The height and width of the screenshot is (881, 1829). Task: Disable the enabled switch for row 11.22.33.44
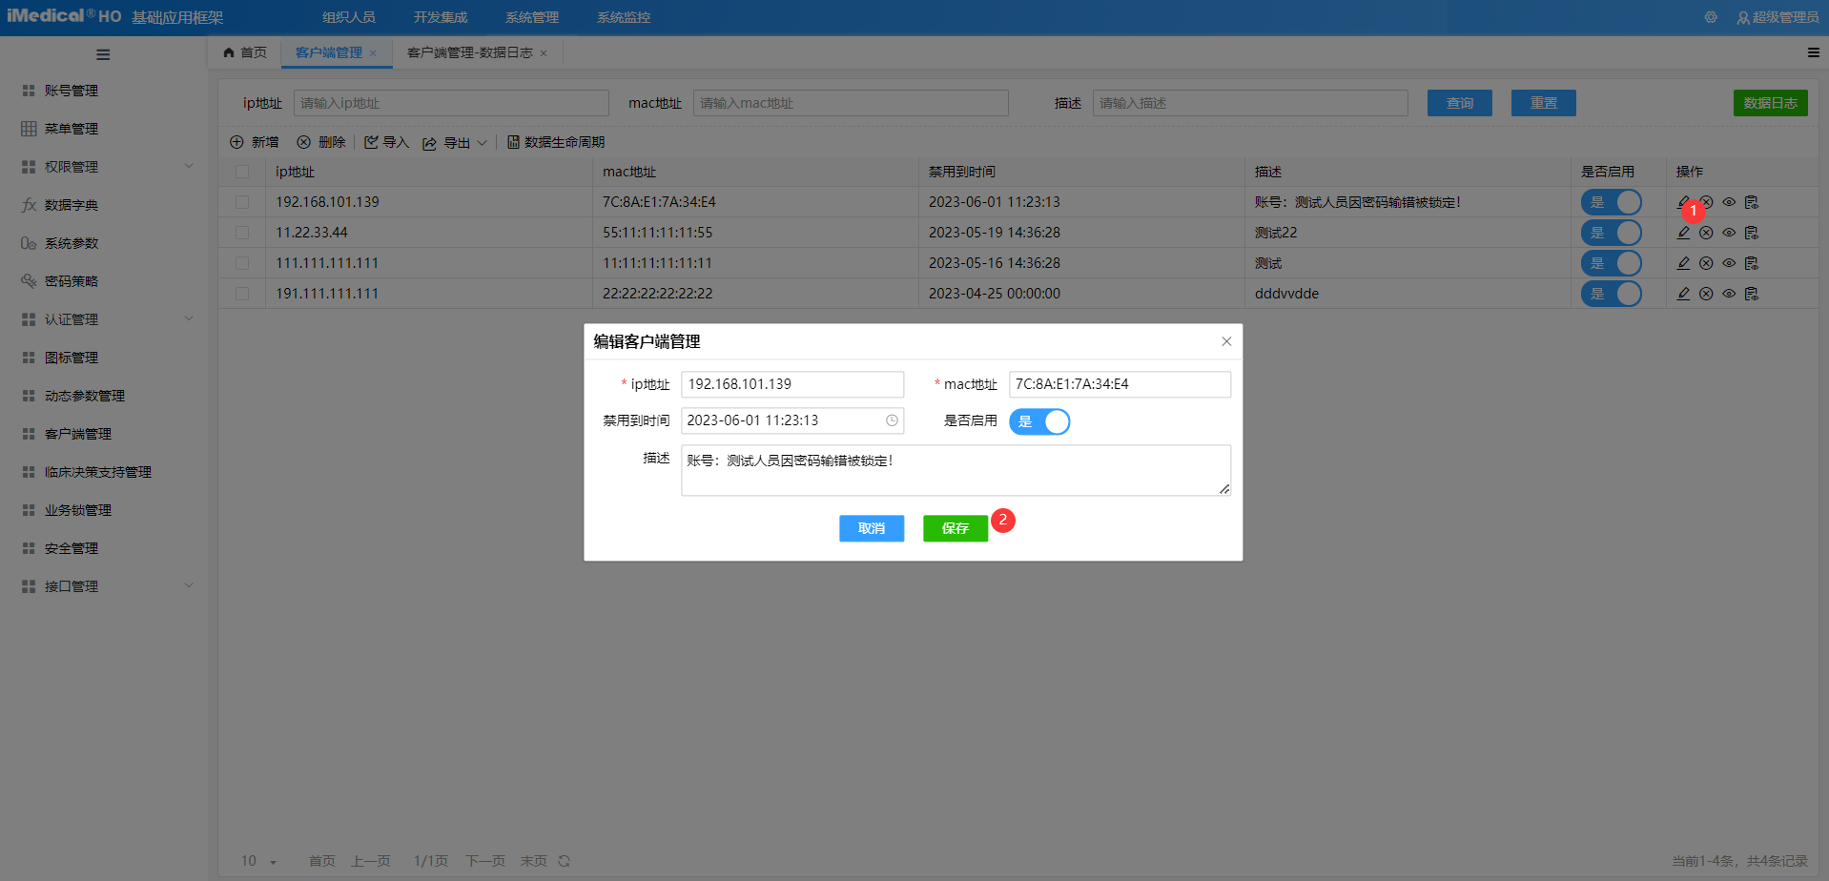(1611, 233)
